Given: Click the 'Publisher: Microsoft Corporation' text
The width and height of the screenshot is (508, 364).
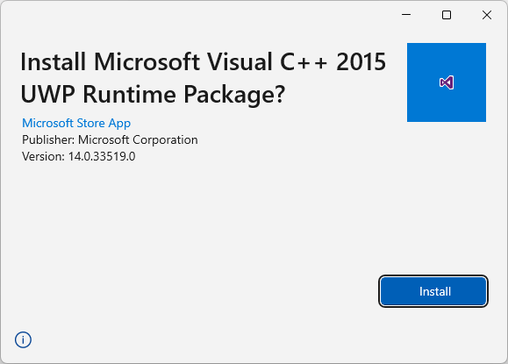Looking at the screenshot, I should pyautogui.click(x=110, y=140).
